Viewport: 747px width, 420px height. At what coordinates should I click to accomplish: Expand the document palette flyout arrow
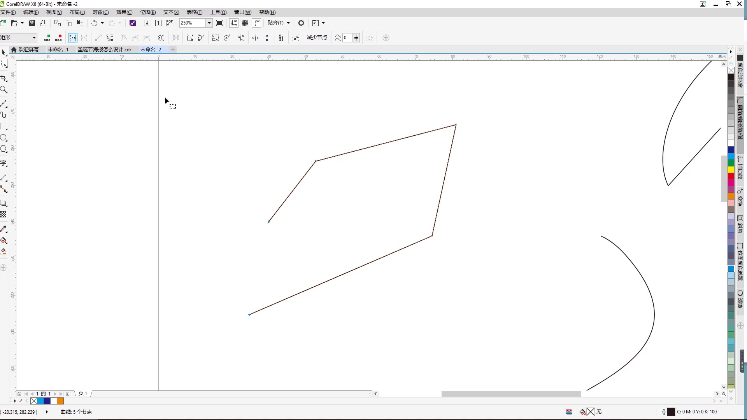(15, 401)
